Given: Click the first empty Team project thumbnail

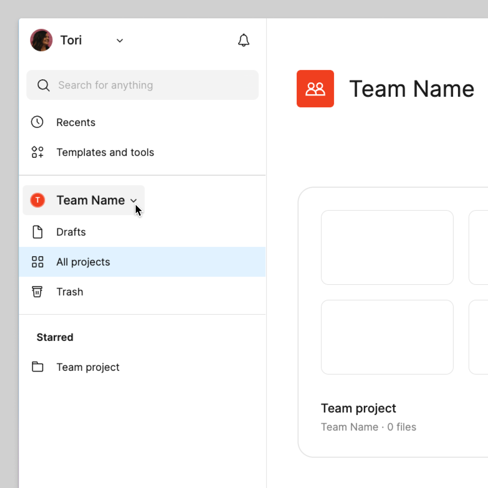Looking at the screenshot, I should click(x=387, y=247).
